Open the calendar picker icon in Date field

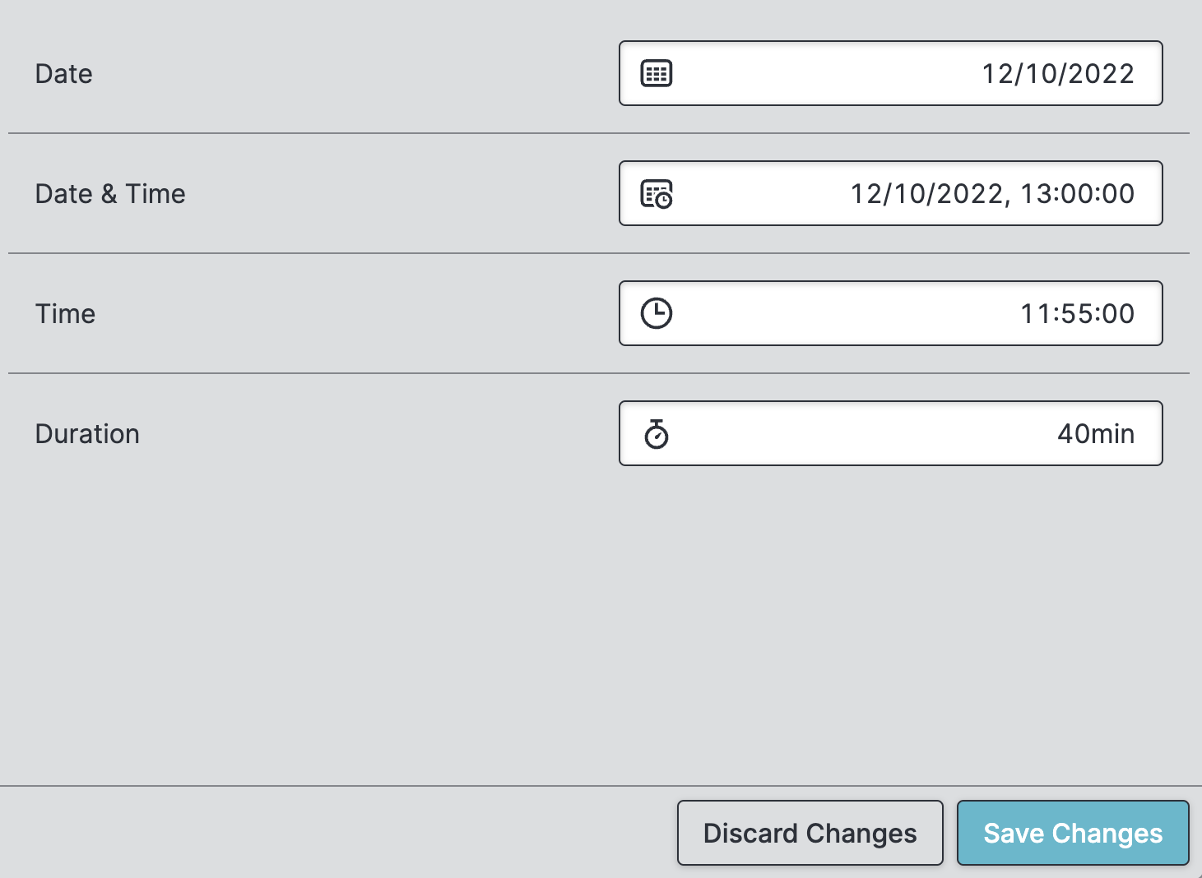[x=657, y=73]
